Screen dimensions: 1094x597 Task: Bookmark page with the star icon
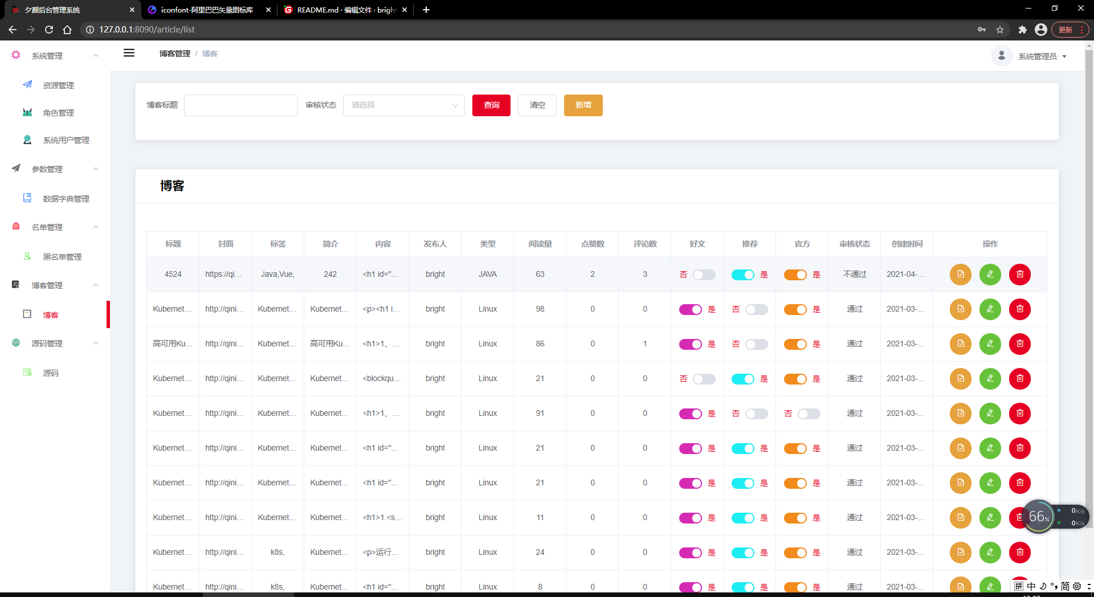1000,30
